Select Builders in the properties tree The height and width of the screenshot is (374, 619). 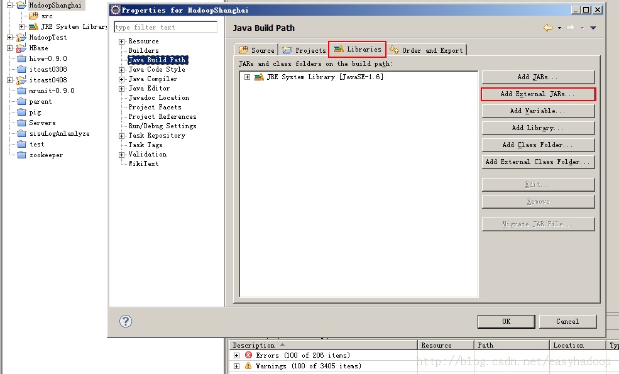point(144,50)
